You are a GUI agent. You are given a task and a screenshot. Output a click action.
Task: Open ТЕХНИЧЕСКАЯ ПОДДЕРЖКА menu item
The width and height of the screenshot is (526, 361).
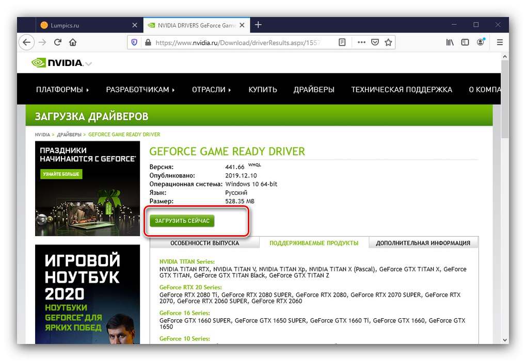pyautogui.click(x=402, y=90)
